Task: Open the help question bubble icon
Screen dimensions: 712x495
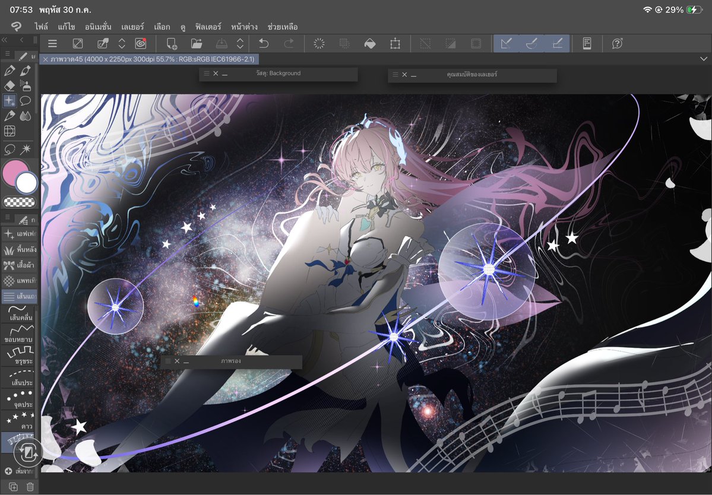Action: 617,43
